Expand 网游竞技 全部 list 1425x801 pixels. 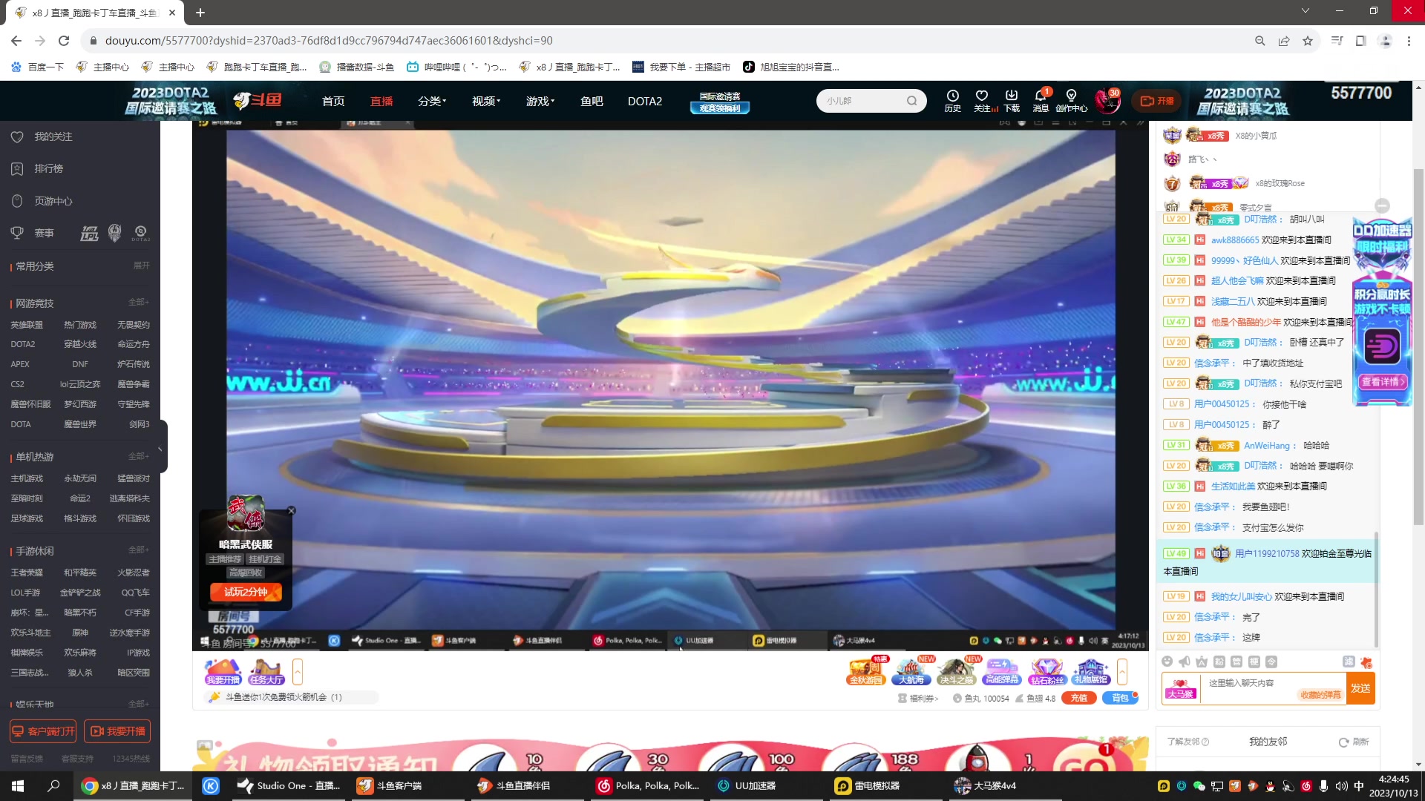tap(139, 303)
